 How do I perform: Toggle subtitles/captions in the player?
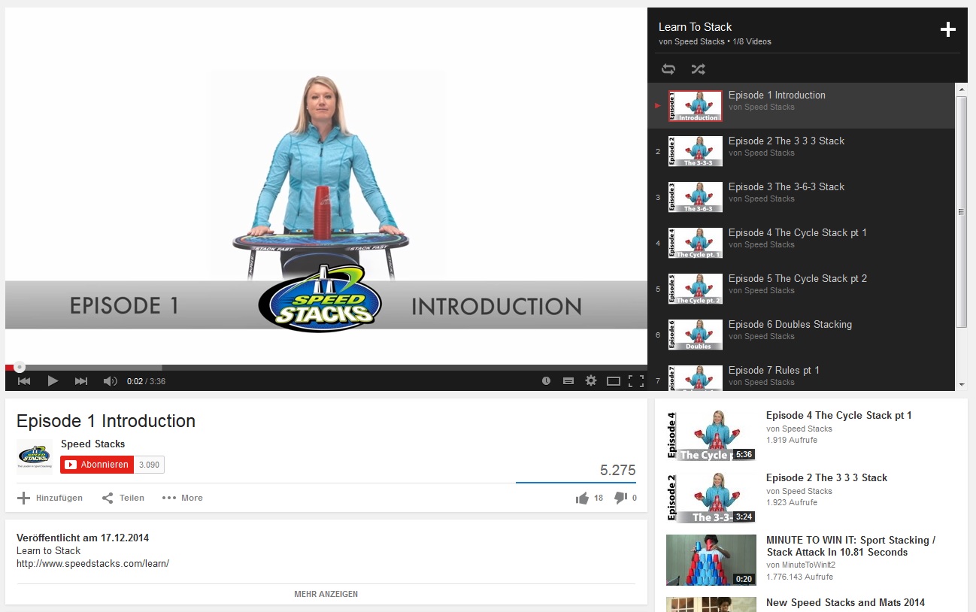pos(568,381)
